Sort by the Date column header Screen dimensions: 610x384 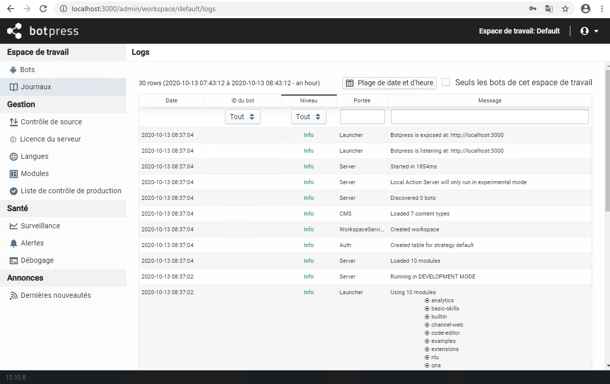(172, 100)
